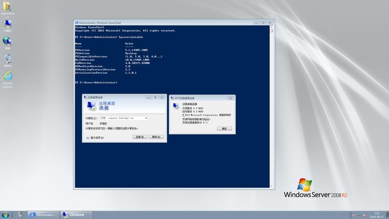Click the Remote Desktop Connection title bar icon
Screen dimensions: 389x219
[85, 97]
